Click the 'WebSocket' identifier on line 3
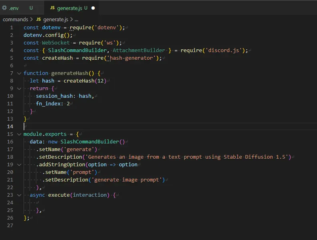 click(56, 43)
